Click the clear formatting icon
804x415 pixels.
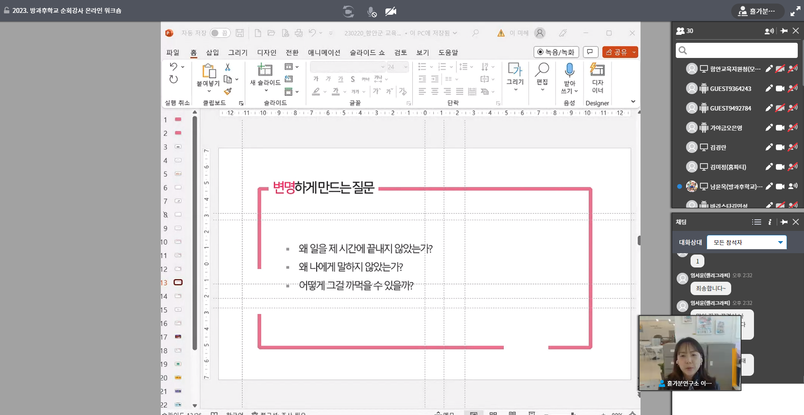(402, 91)
